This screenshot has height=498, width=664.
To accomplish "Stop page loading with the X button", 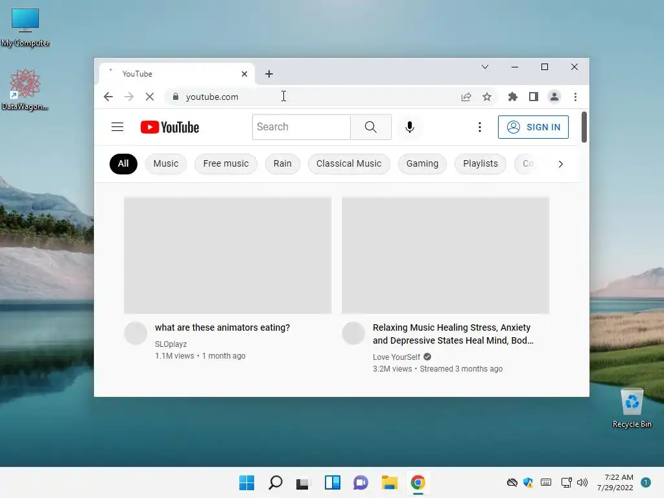I will pos(150,97).
